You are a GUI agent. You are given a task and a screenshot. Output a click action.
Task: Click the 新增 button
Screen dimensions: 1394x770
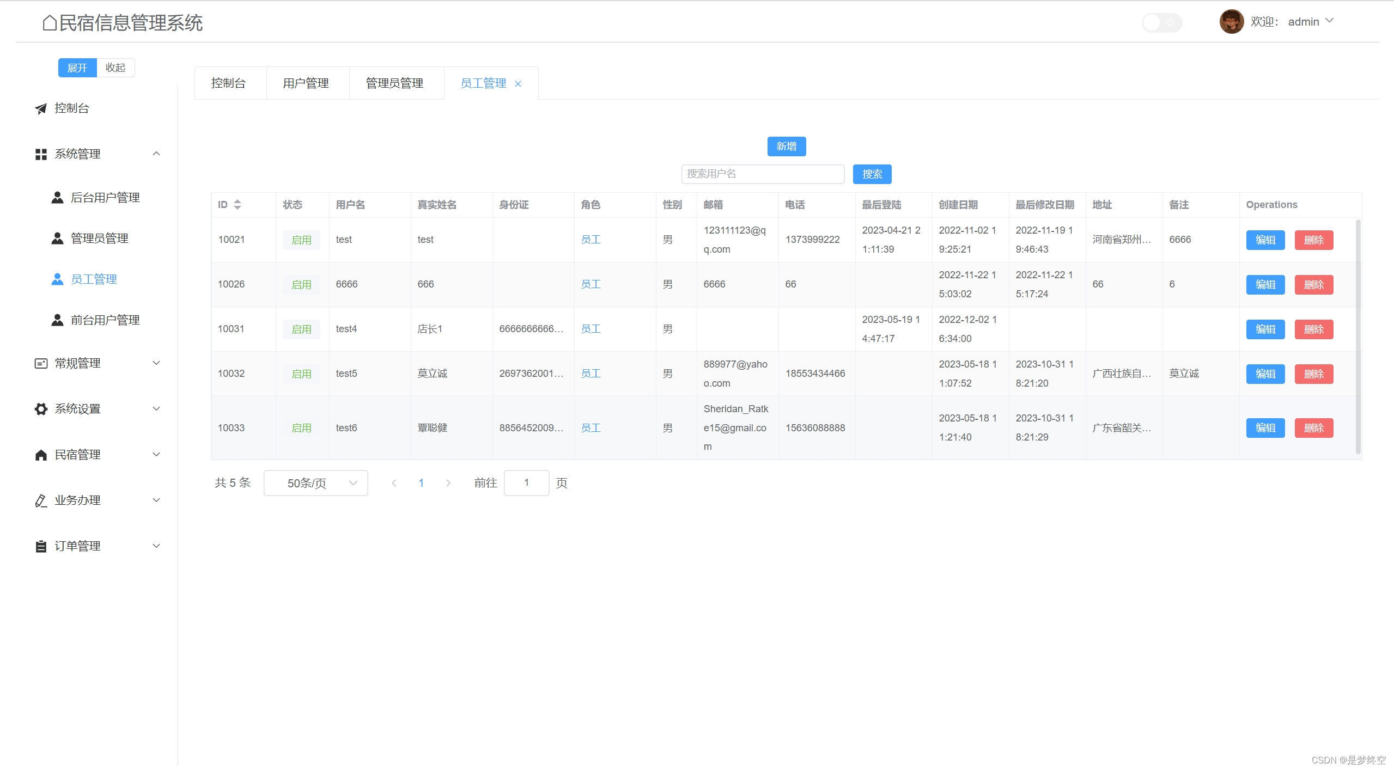point(787,146)
